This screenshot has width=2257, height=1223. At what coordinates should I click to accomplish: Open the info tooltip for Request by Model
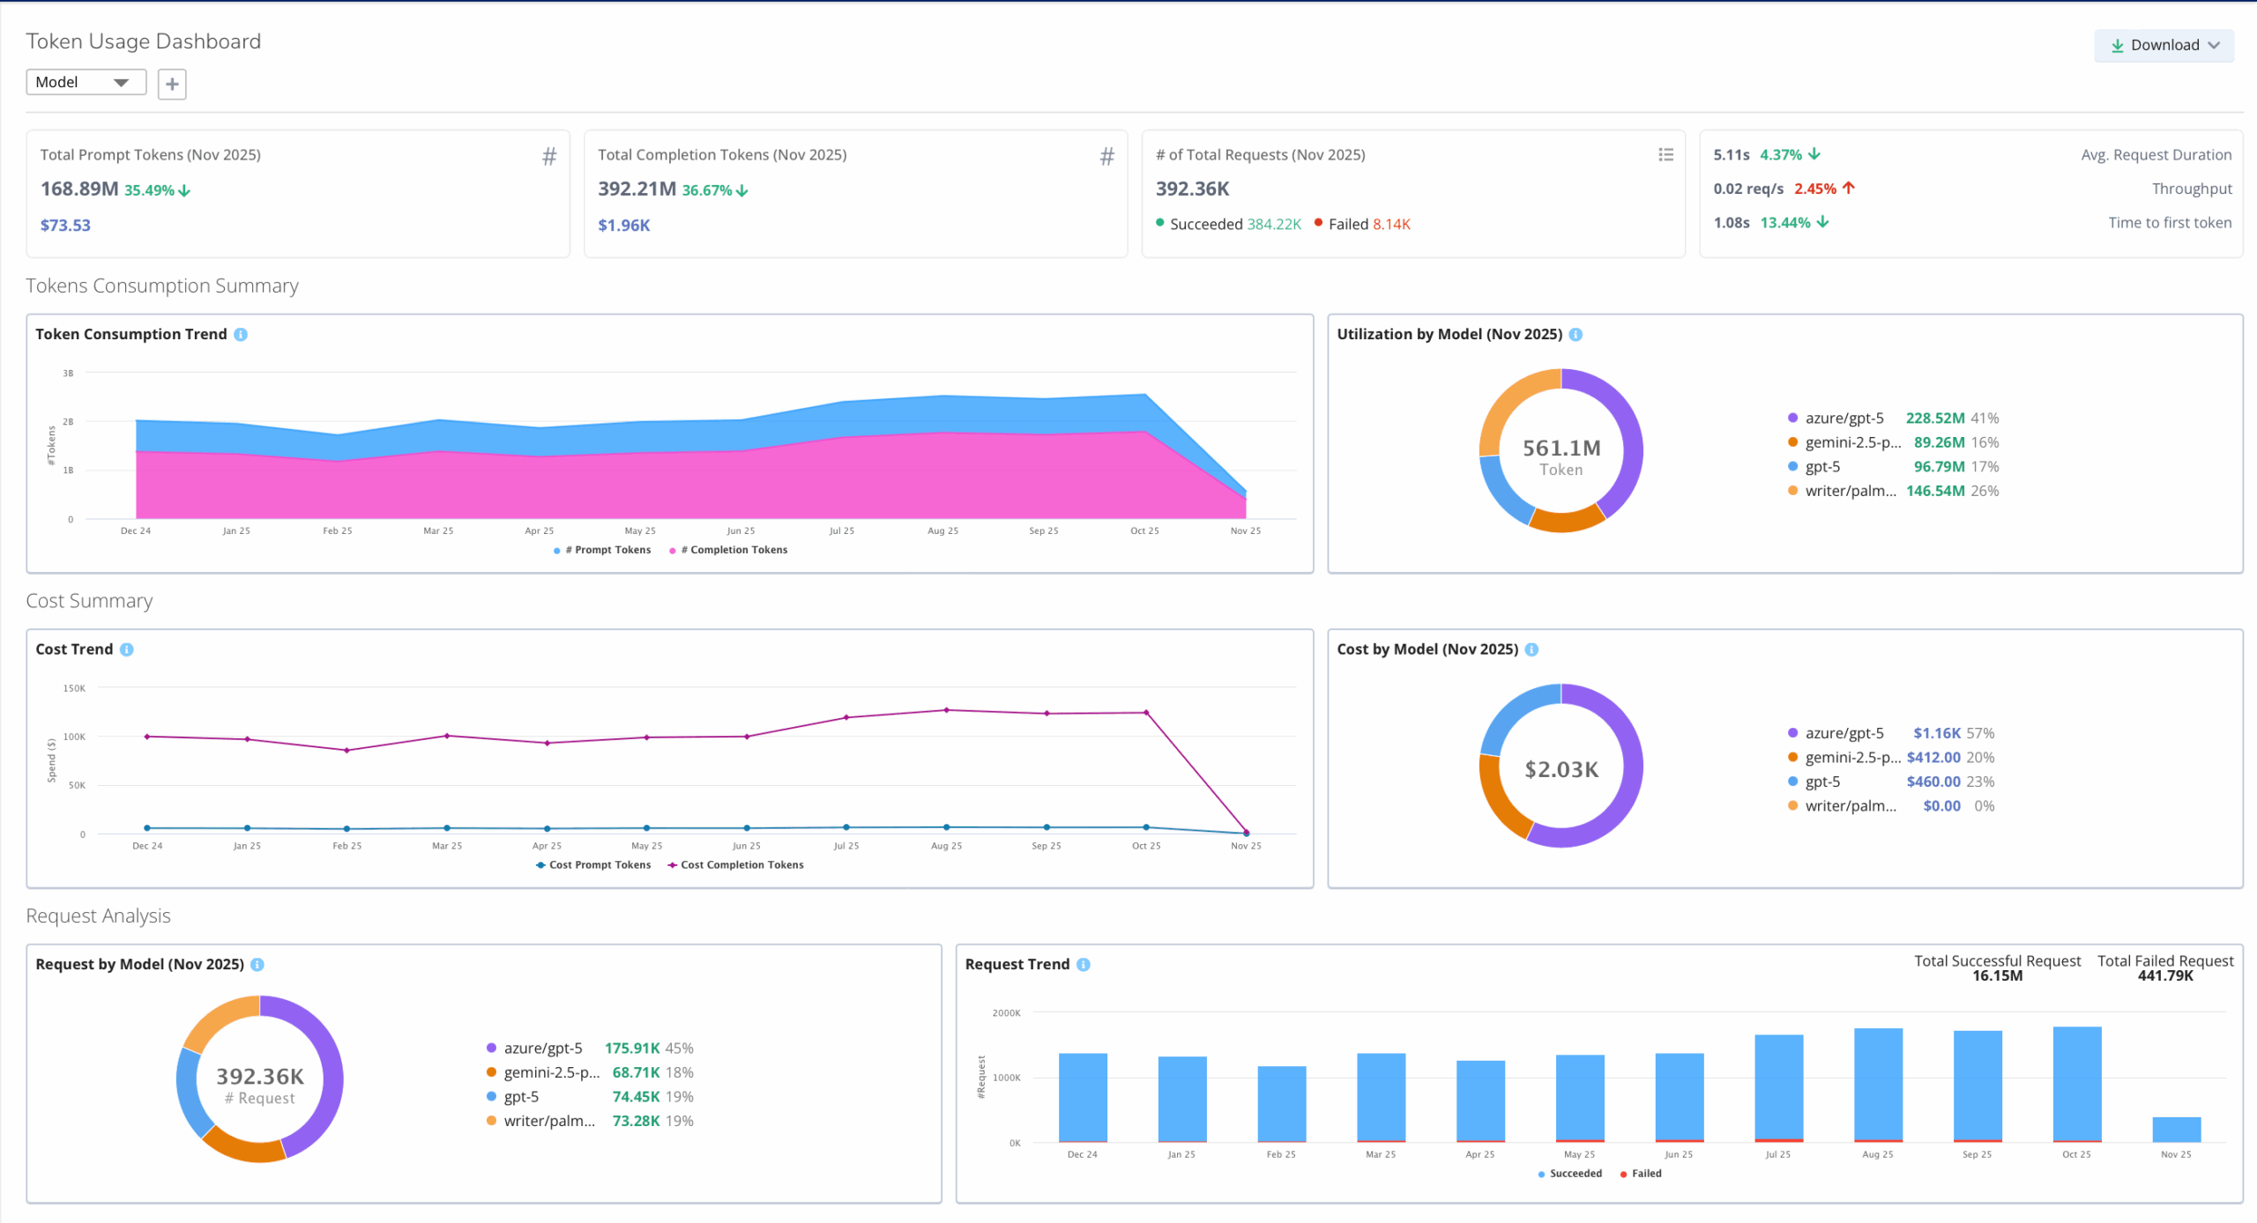[257, 964]
